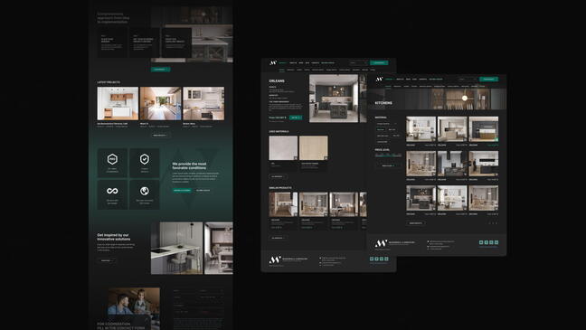Viewport: 586px width, 330px height.
Task: Click the 'Used Materials' heading
Action: [279, 132]
